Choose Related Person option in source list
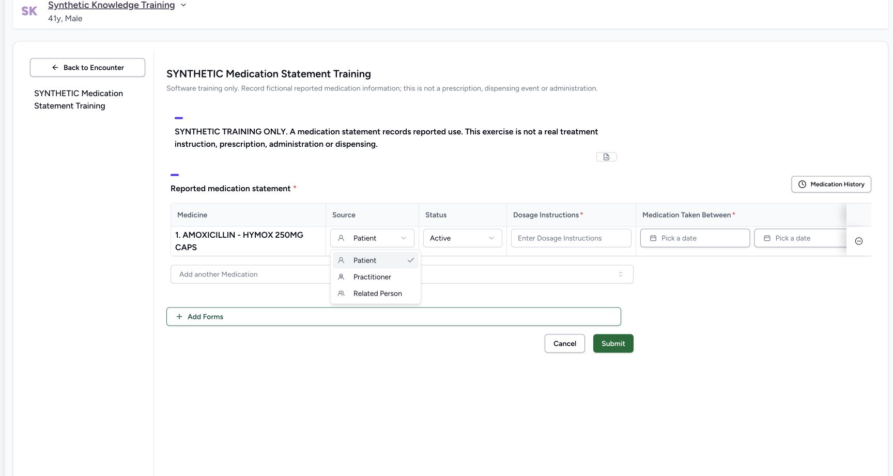893x476 pixels. [376, 294]
